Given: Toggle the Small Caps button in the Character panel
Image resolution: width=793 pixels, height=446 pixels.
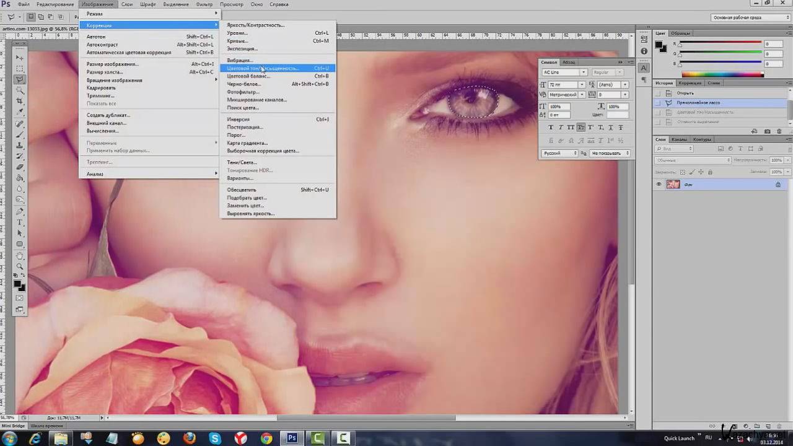Looking at the screenshot, I should point(581,128).
